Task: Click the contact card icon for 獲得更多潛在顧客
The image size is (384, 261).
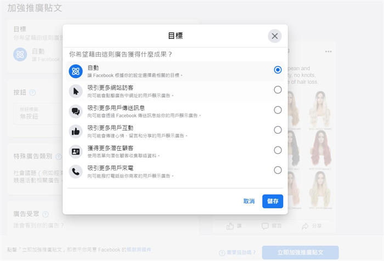Action: 76,151
